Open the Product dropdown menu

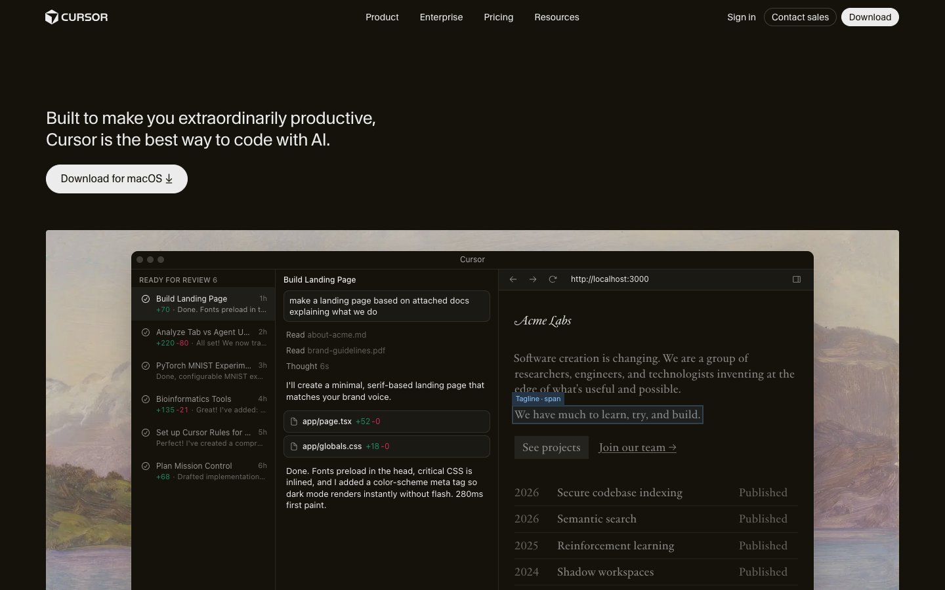pos(382,17)
